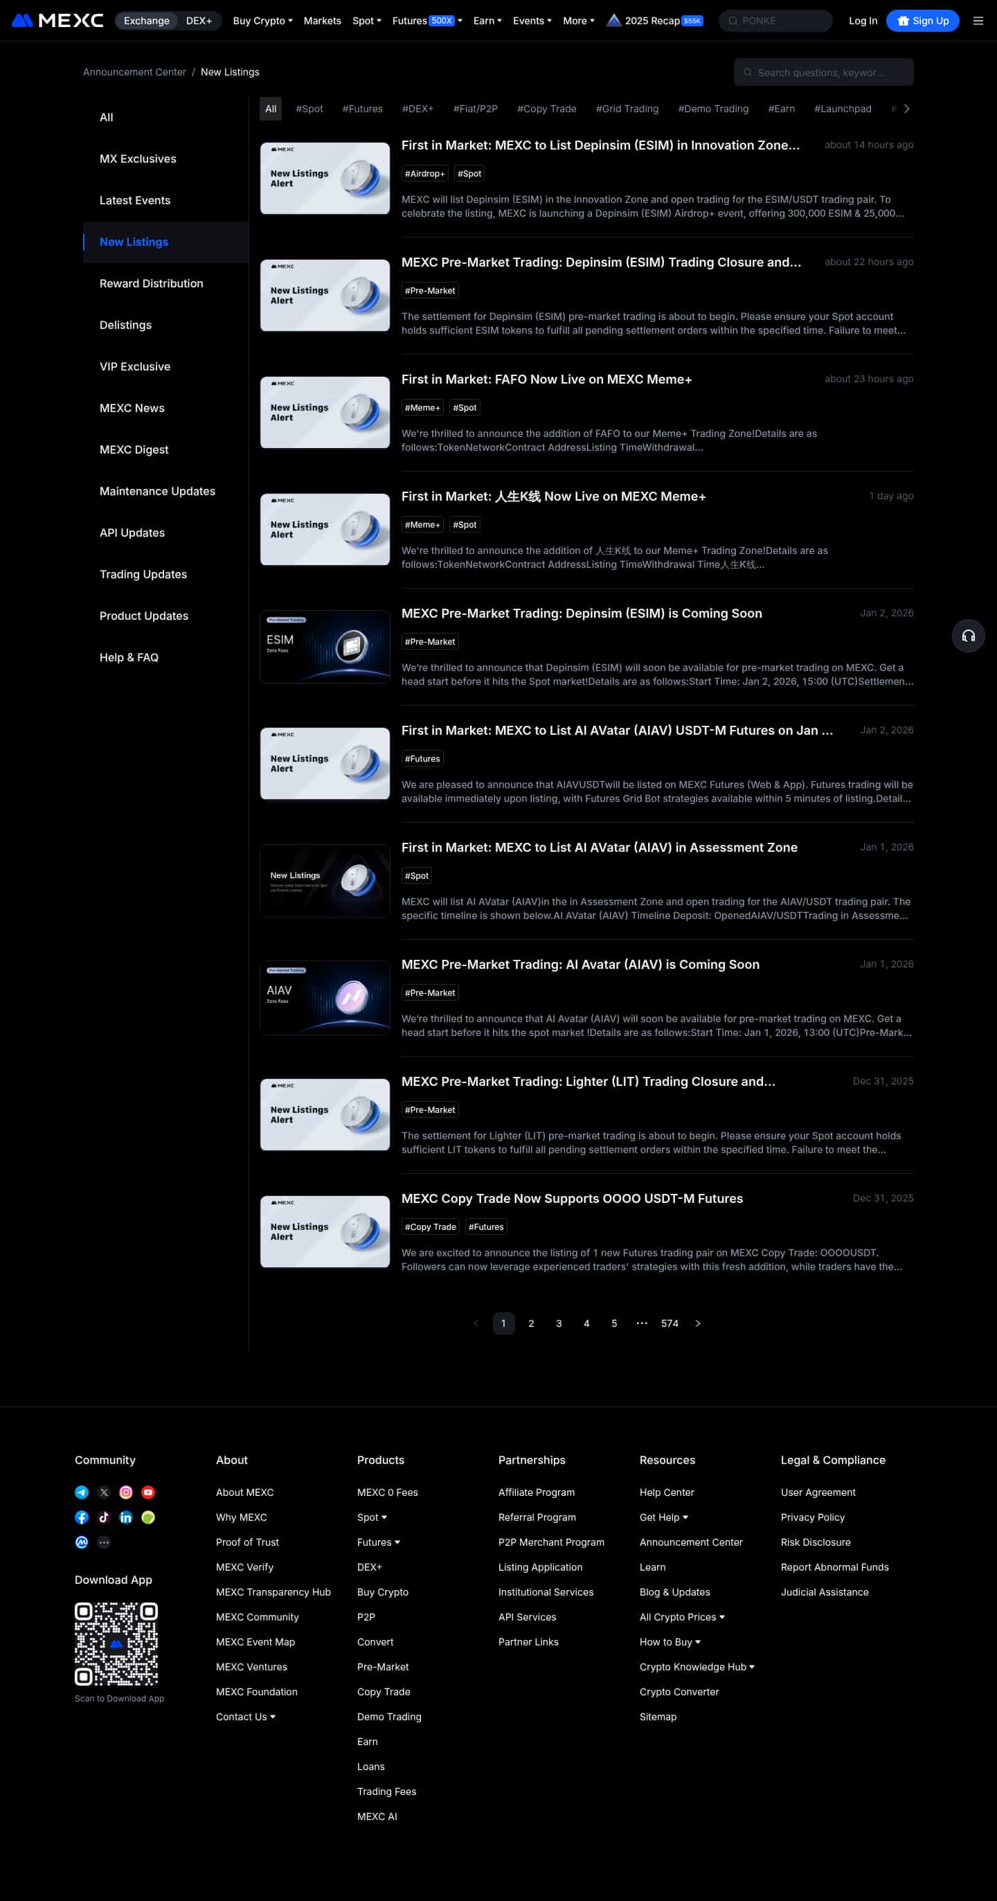Open the green CoinGecko community icon
The image size is (997, 1901).
[x=148, y=1517]
